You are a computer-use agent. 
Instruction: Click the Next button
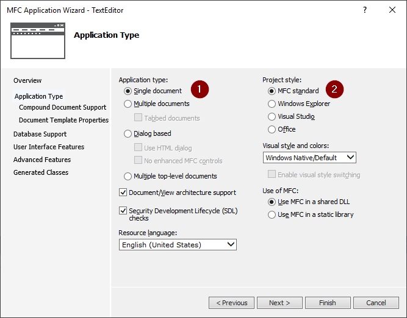(279, 303)
